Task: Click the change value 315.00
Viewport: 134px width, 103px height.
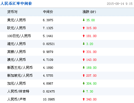Action: [x=91, y=28]
